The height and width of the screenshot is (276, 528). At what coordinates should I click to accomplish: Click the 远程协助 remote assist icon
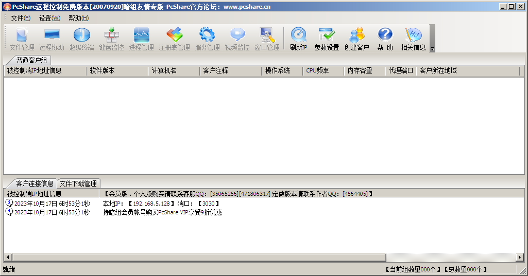point(52,39)
